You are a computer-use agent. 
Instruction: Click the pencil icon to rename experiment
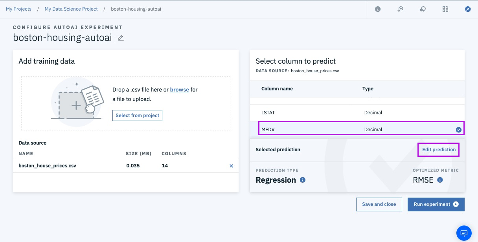click(121, 38)
